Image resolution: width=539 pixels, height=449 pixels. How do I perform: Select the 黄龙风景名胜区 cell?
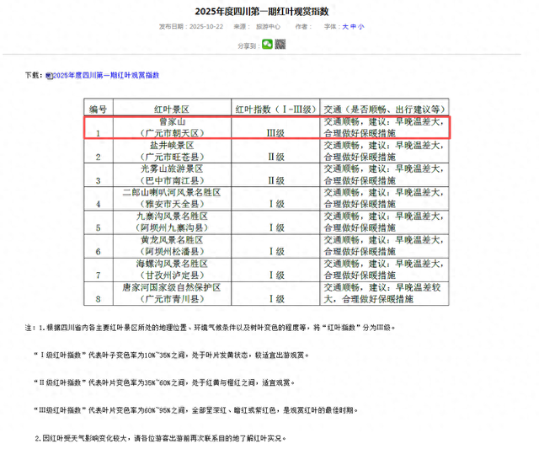(172, 246)
